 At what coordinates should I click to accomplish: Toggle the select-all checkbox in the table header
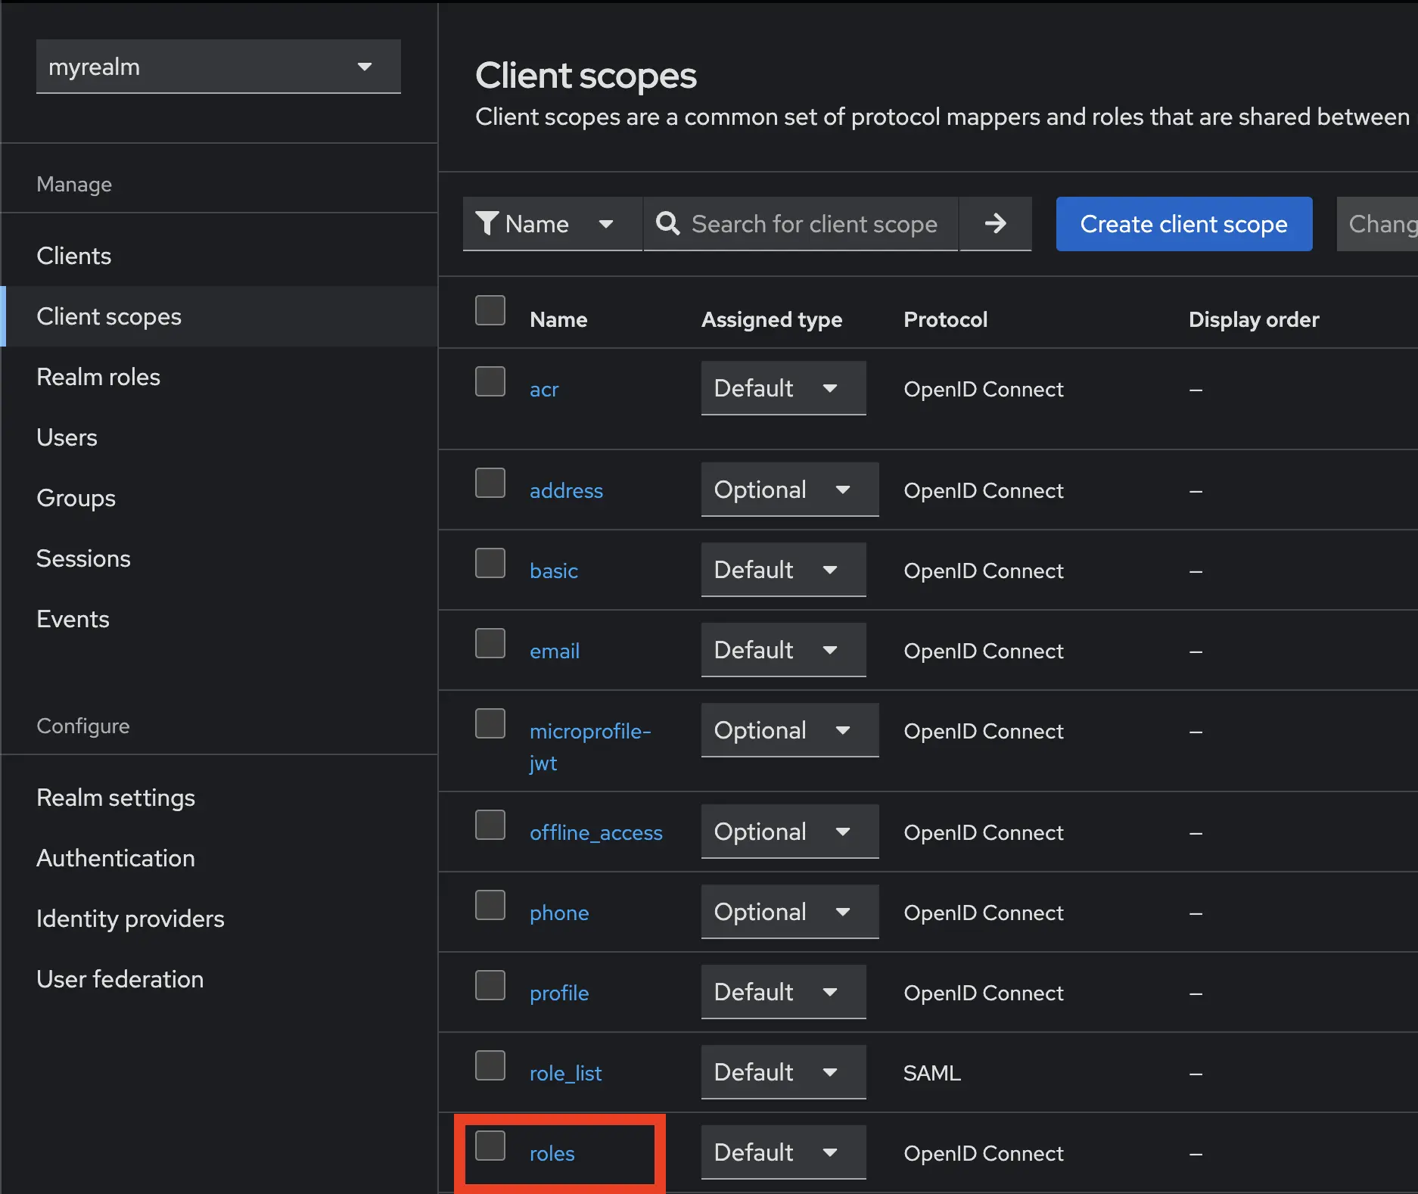click(490, 310)
